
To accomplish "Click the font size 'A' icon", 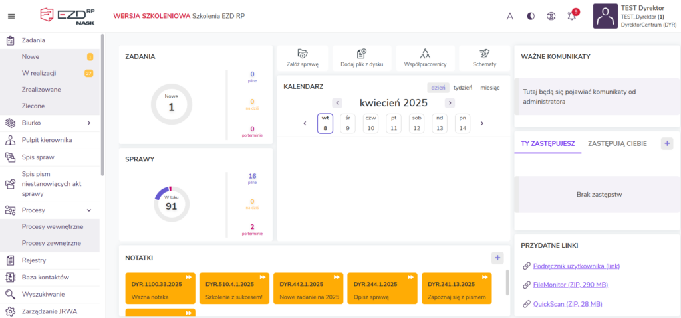I will click(510, 17).
